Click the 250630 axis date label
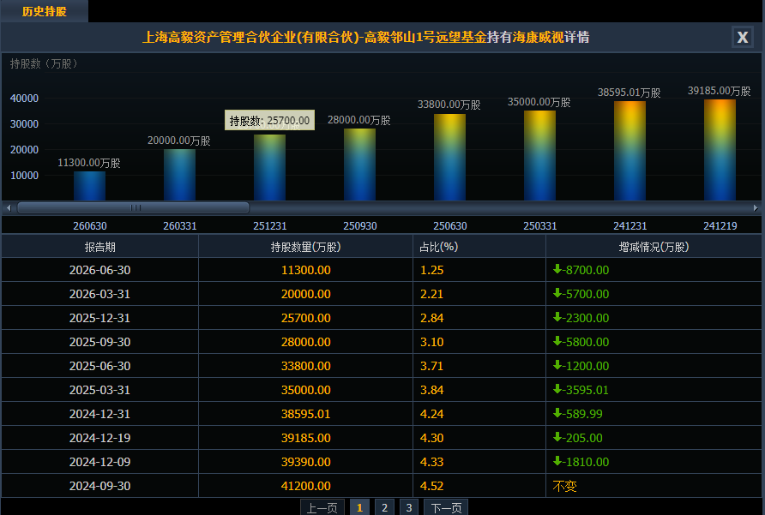Image resolution: width=765 pixels, height=515 pixels. (450, 226)
